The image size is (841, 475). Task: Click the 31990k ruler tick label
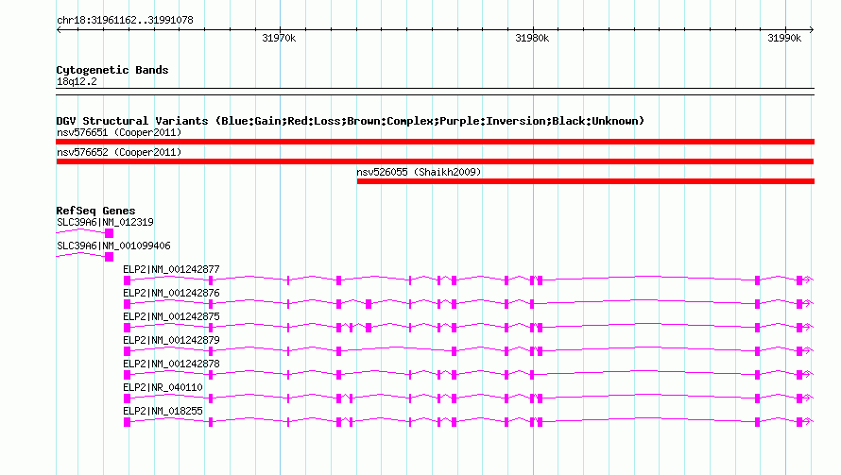pos(784,38)
